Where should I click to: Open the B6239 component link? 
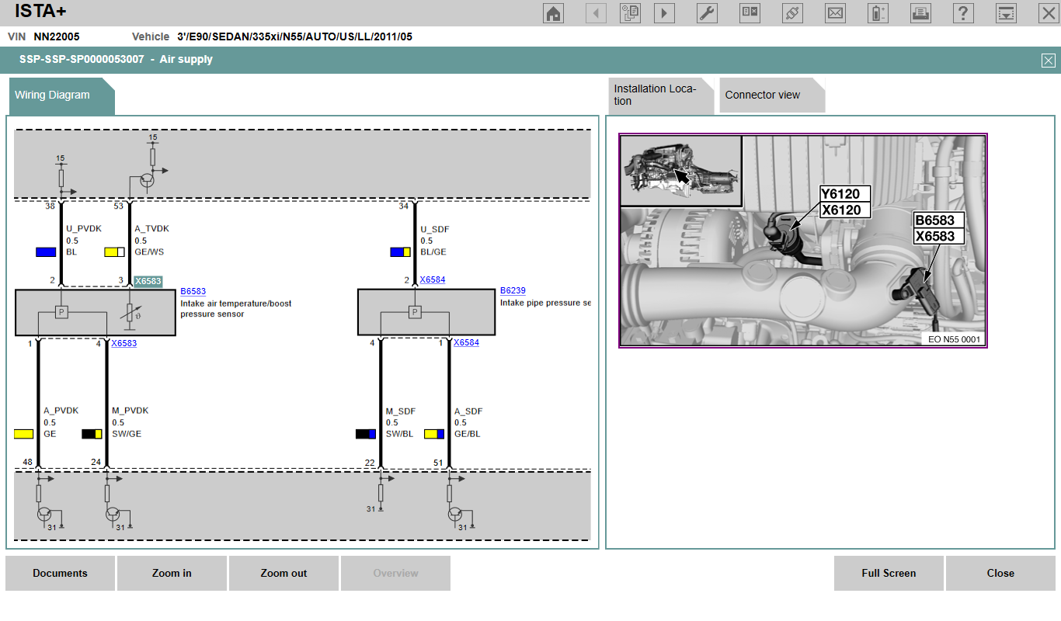(513, 290)
